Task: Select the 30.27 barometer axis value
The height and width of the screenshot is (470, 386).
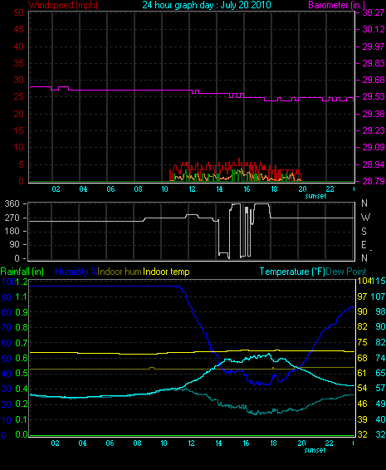Action: point(374,12)
